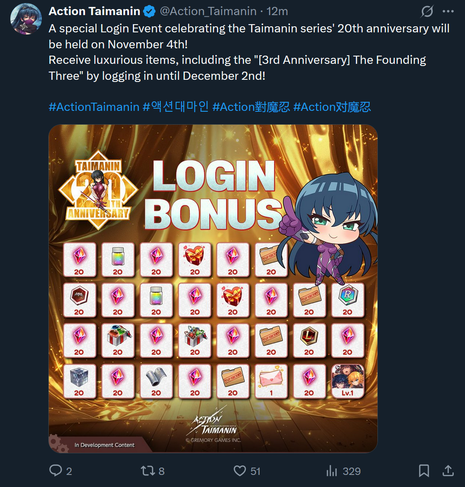Viewport: 465px width, 487px height.
Task: Click the blue verified badge
Action: [149, 12]
